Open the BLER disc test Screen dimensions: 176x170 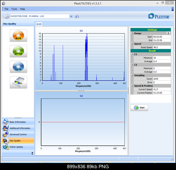point(18,36)
